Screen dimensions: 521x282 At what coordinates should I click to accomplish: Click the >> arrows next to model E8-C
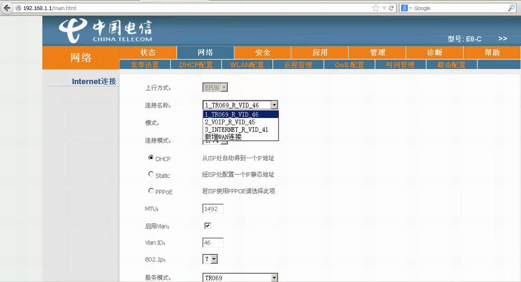502,38
